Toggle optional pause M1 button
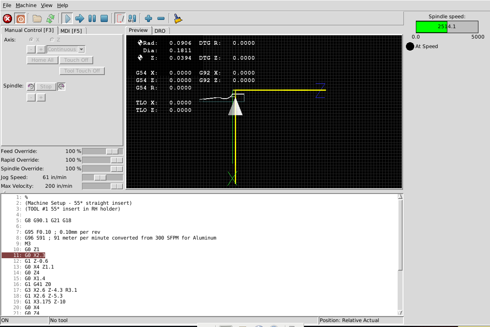This screenshot has width=490, height=327. (132, 19)
